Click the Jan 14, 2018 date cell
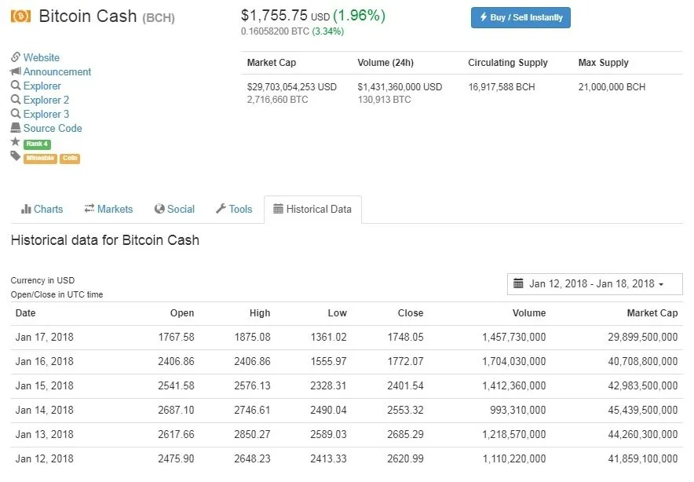This screenshot has width=694, height=482. (44, 411)
